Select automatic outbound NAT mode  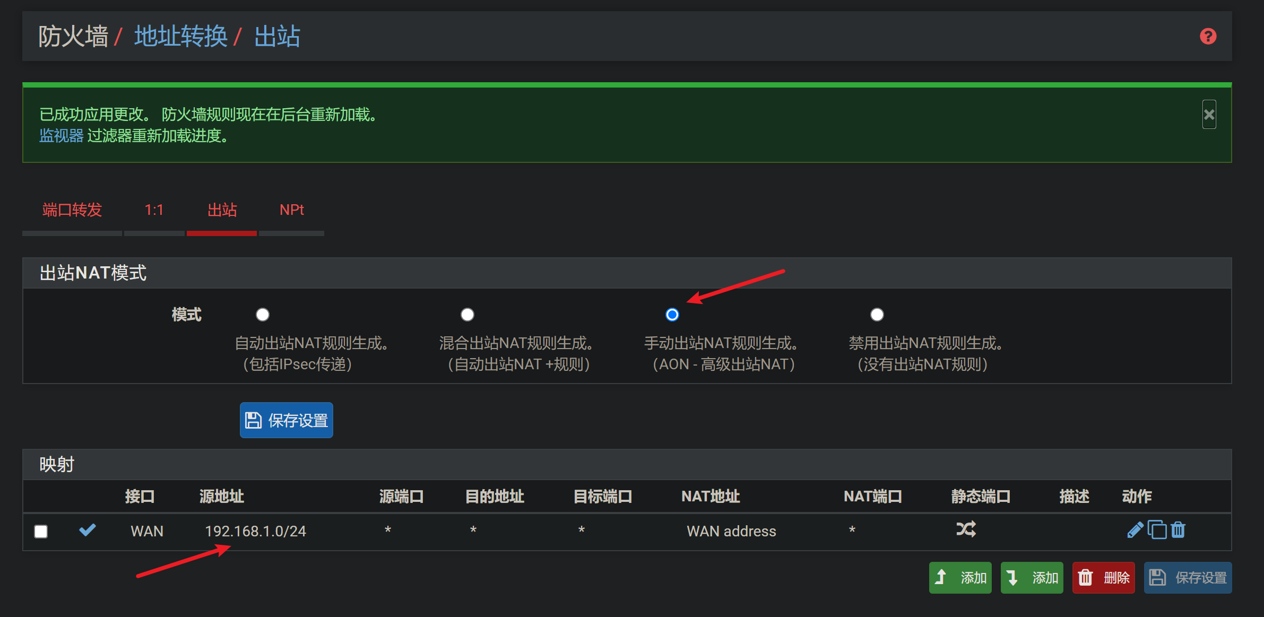coord(263,315)
